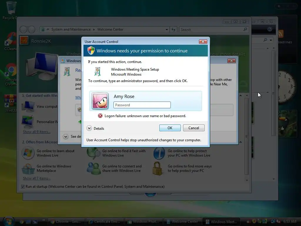Click the find it fast magnifier icon

coord(93,153)
